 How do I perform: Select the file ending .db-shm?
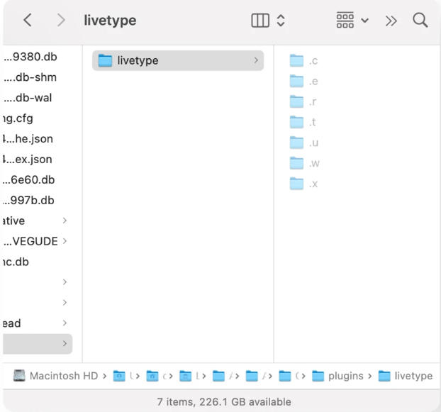coord(30,77)
